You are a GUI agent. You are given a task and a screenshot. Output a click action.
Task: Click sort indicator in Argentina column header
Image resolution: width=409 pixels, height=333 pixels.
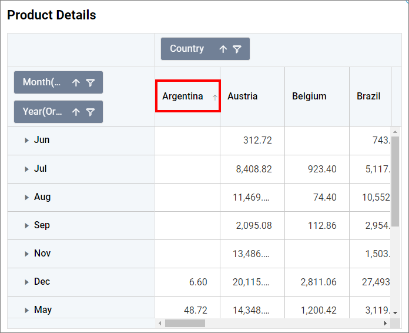tap(214, 97)
